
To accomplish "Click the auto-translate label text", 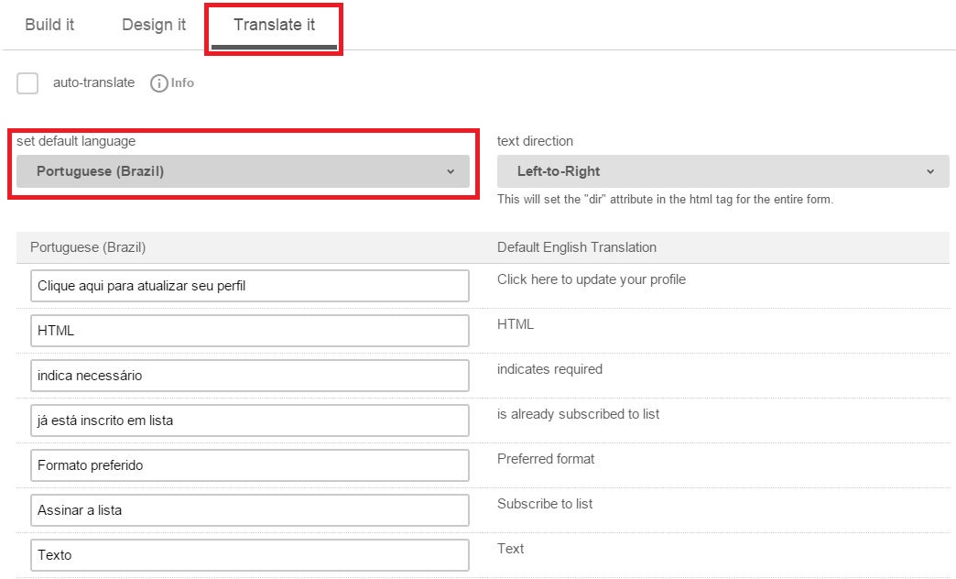I will 94,82.
